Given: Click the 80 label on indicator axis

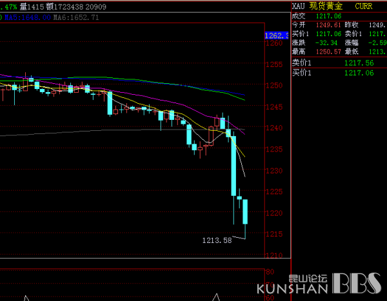Looking at the screenshot, I should click(270, 272).
